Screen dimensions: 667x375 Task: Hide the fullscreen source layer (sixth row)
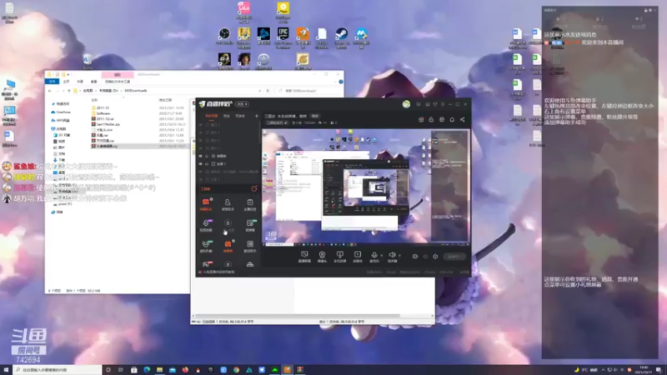tap(201, 163)
